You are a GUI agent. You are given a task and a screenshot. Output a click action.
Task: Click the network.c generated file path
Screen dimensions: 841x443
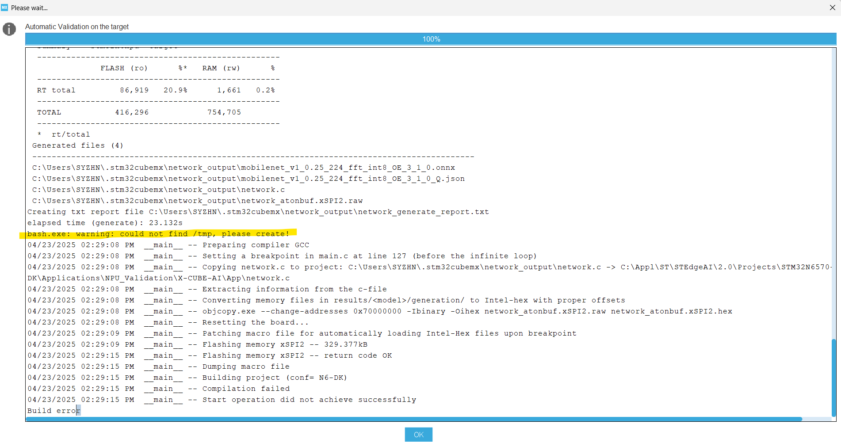(158, 189)
